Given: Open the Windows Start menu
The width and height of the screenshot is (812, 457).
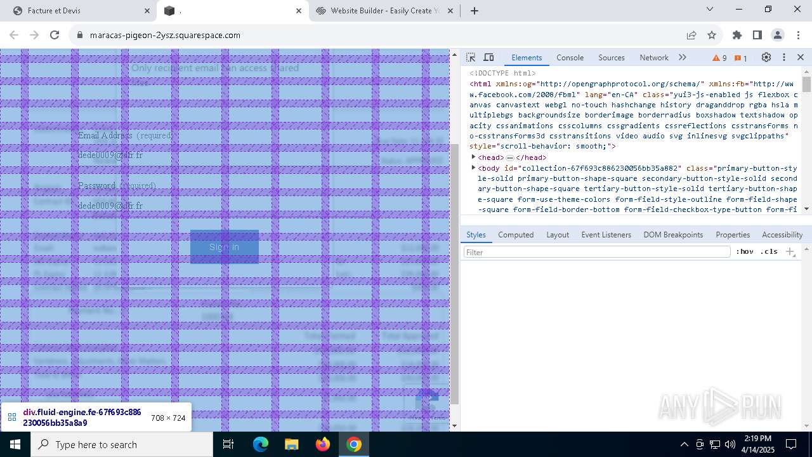Looking at the screenshot, I should tap(15, 444).
